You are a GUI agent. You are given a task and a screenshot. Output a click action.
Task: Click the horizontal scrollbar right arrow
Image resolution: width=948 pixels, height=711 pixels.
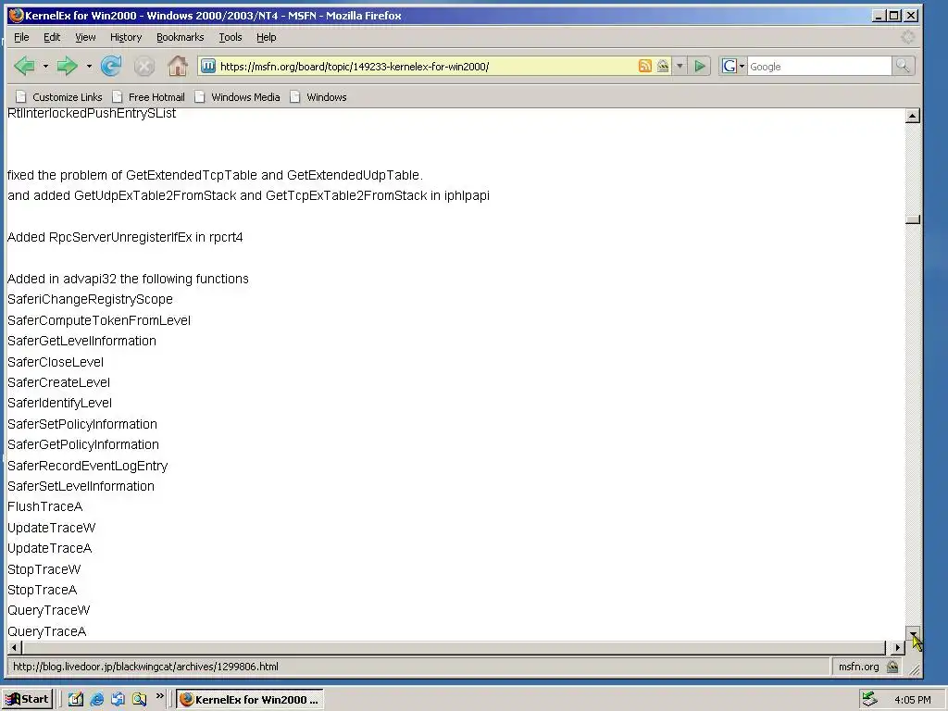click(x=898, y=647)
